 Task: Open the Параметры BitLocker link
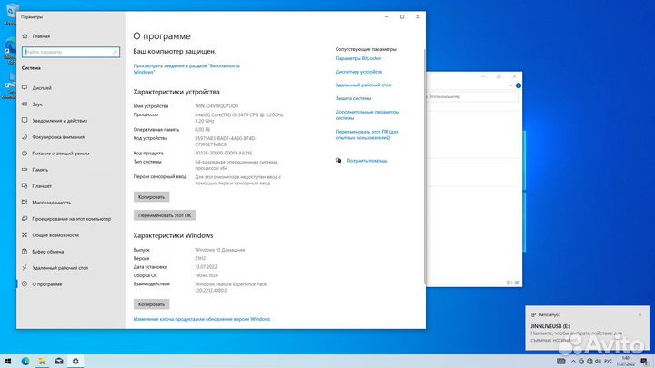[358, 58]
